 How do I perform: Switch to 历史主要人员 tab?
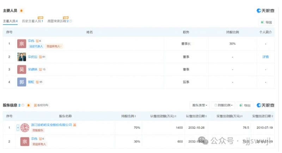point(32,21)
